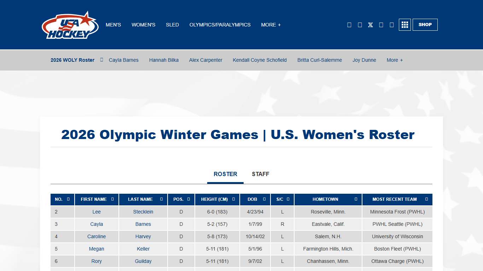Screen dimensions: 483x271
Task: Toggle sorting on the S/C column
Action: tap(288, 199)
